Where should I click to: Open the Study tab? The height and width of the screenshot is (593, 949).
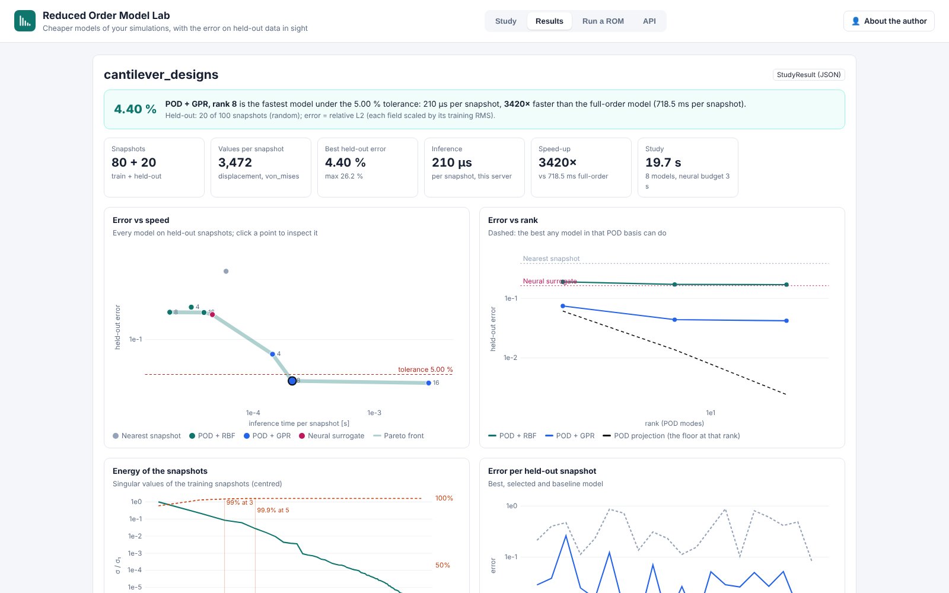coord(506,21)
